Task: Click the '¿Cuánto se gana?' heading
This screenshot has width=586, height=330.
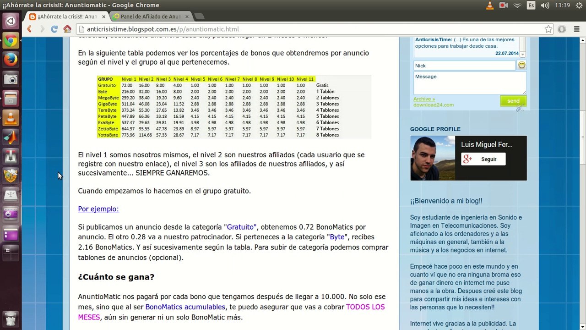Action: [116, 277]
